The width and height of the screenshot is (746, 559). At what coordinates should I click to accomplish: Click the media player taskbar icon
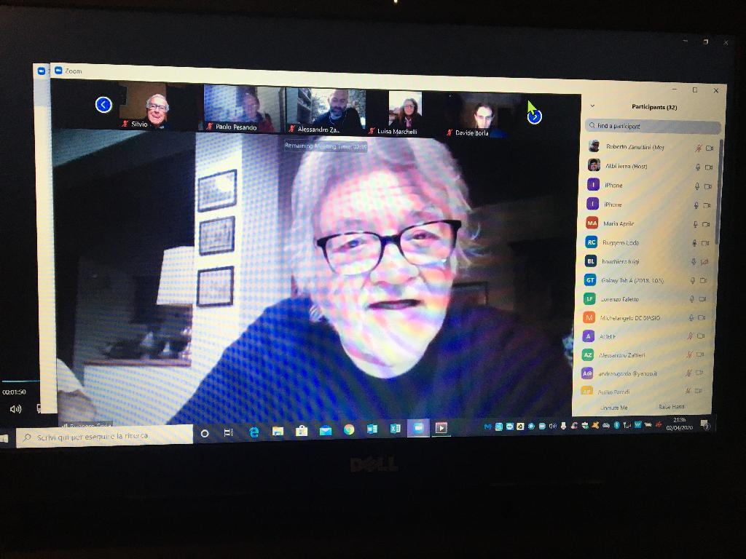tap(441, 428)
